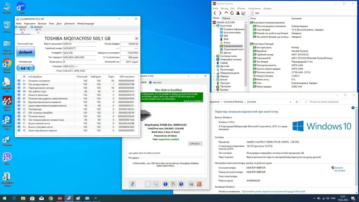Click the AIDA64 refresh toolbar icon
The width and height of the screenshot is (359, 202).
[x=232, y=13]
